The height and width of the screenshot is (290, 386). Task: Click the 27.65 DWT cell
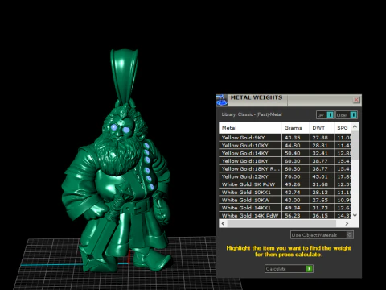pyautogui.click(x=322, y=200)
